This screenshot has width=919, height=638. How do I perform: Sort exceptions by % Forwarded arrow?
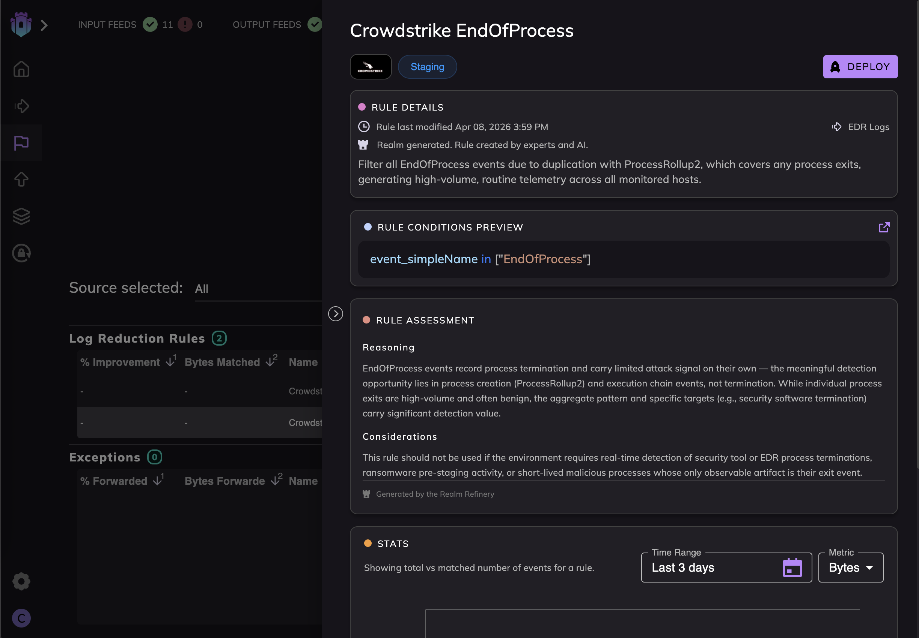click(158, 481)
